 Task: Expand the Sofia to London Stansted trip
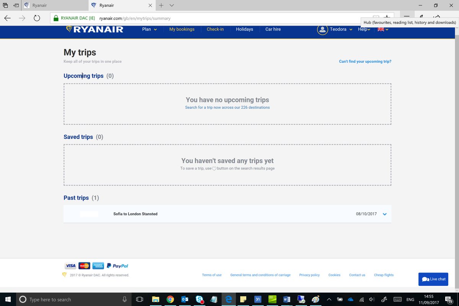click(x=385, y=214)
